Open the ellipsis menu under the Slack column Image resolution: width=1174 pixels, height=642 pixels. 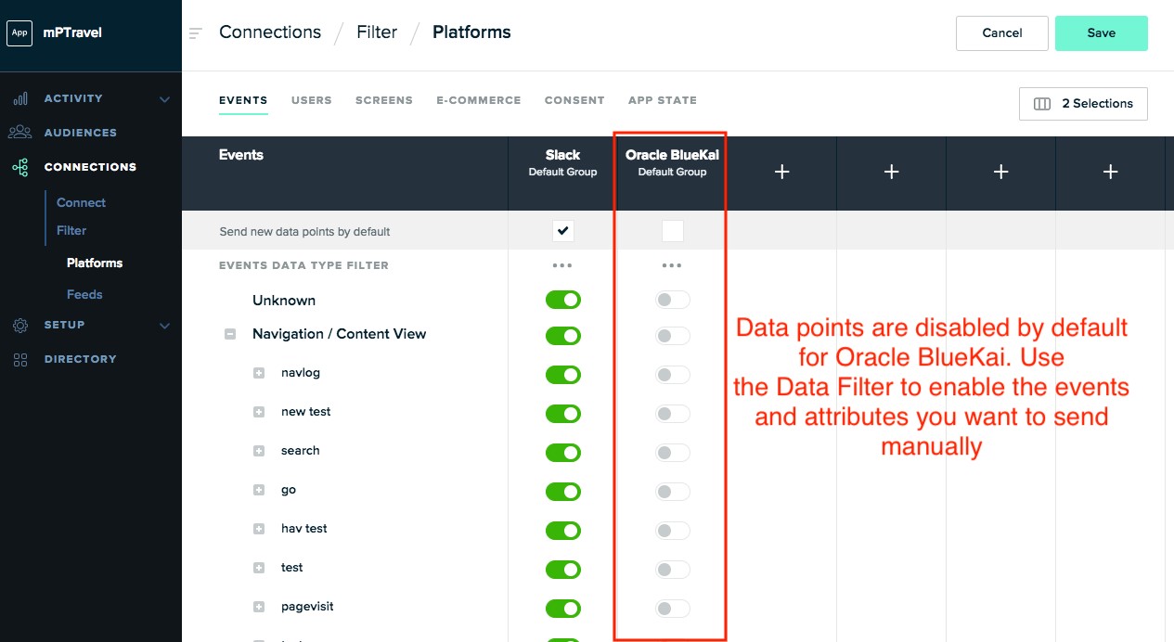click(x=562, y=265)
